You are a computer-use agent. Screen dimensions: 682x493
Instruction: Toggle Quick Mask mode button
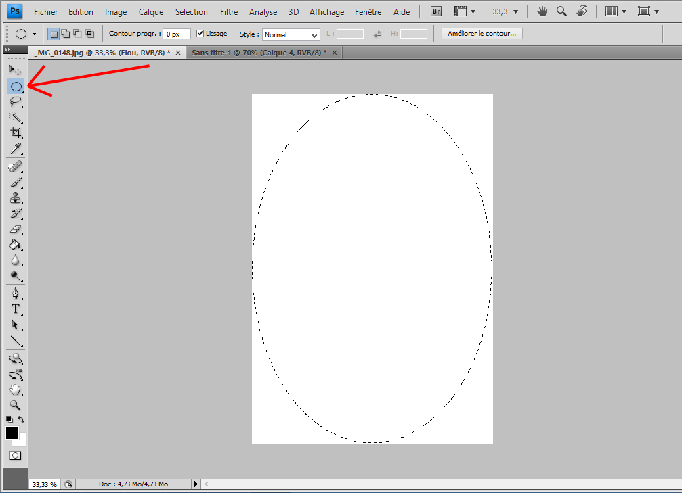pos(15,455)
